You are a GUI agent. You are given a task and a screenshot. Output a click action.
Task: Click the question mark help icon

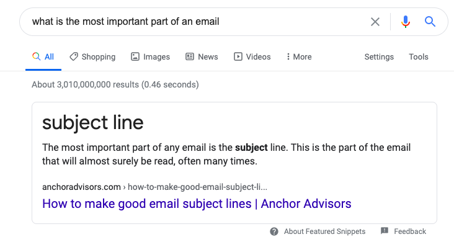[x=274, y=231]
